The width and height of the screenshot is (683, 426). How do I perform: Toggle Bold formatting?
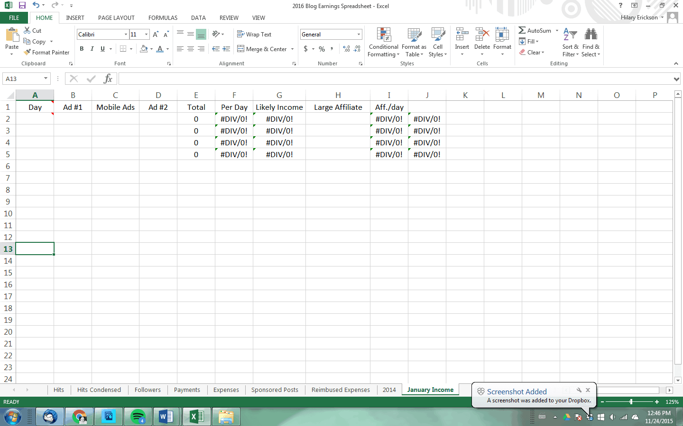82,49
